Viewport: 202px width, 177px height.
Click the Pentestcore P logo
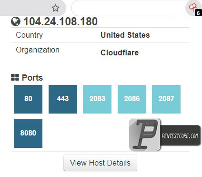[145, 135]
